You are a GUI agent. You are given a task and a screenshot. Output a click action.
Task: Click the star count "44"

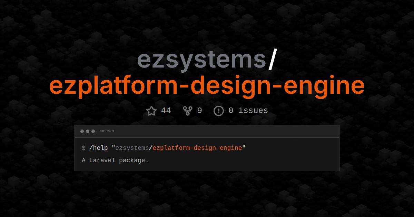pyautogui.click(x=166, y=111)
